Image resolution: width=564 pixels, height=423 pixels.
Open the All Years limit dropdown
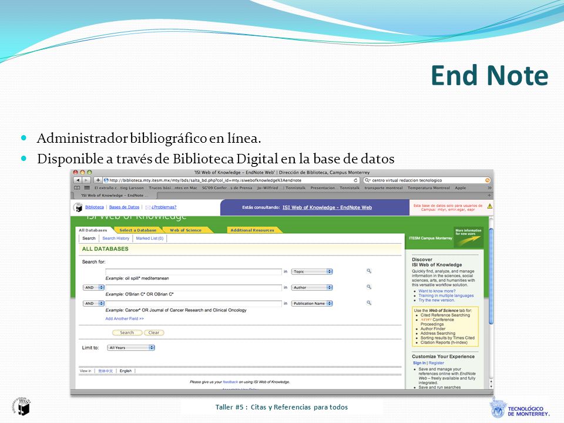[131, 348]
